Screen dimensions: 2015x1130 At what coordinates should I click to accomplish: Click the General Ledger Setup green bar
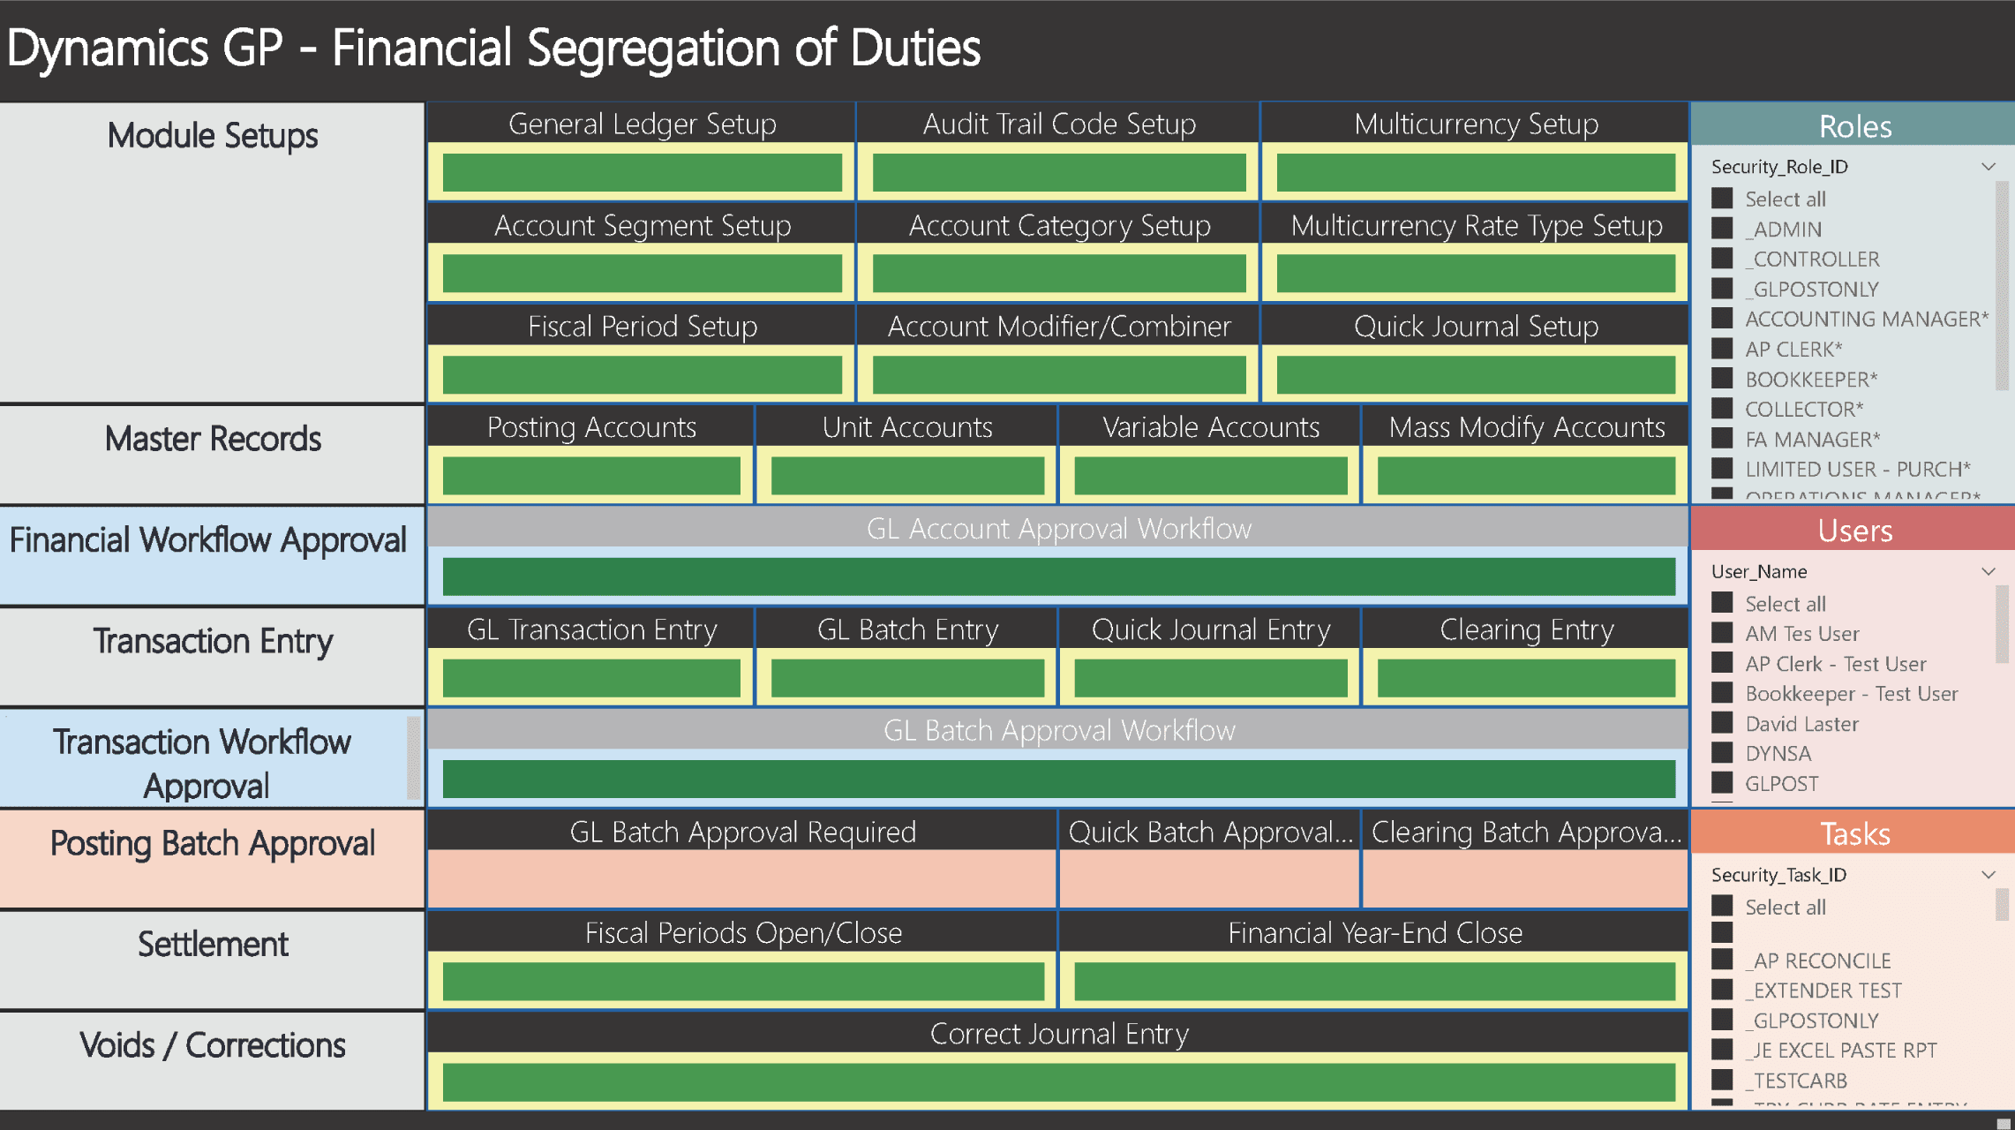tap(642, 172)
